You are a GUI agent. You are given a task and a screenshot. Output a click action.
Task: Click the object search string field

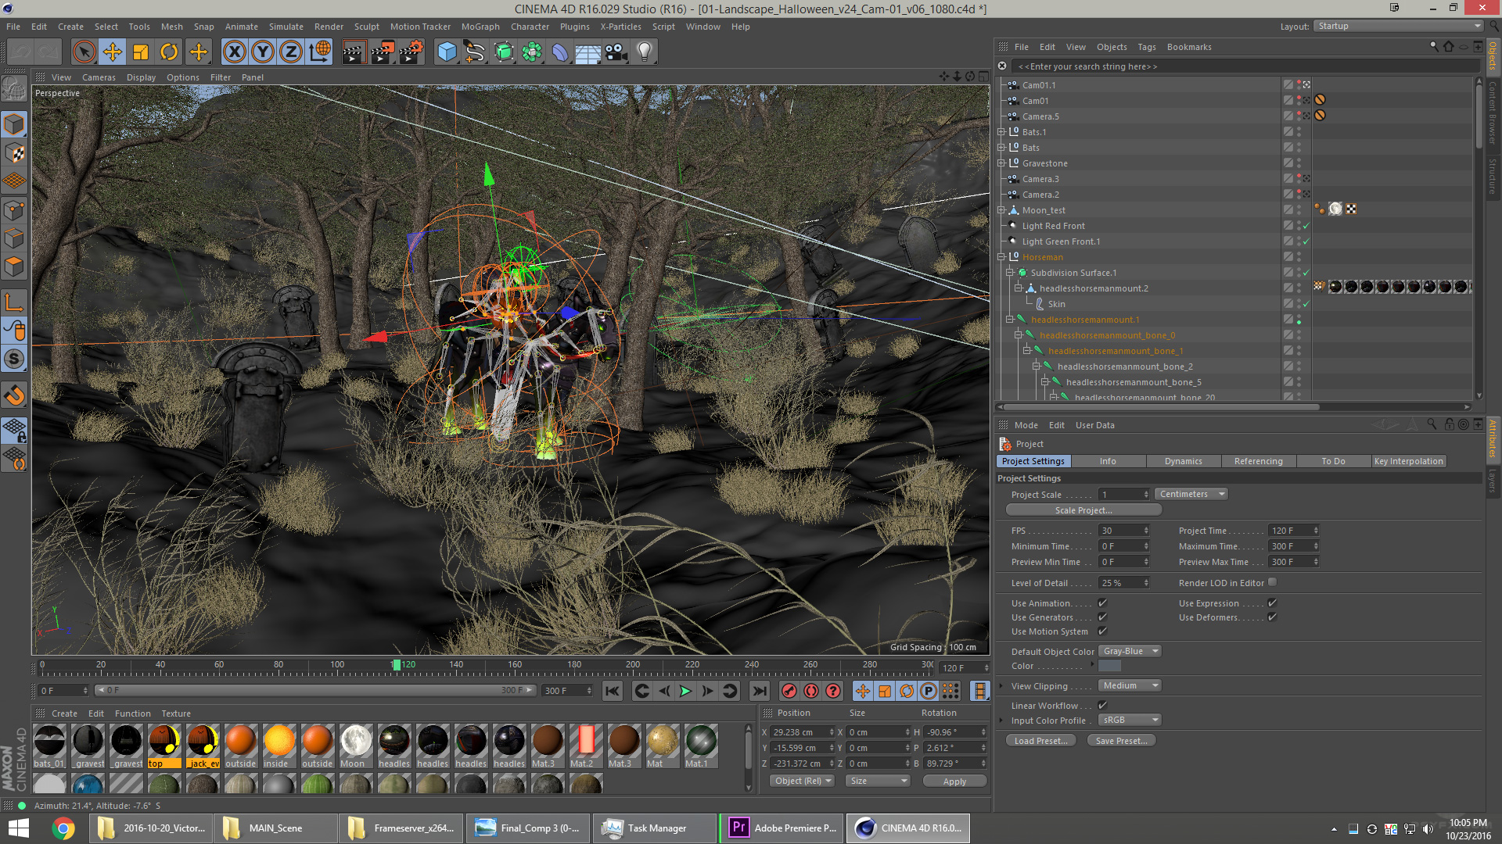click(1244, 66)
